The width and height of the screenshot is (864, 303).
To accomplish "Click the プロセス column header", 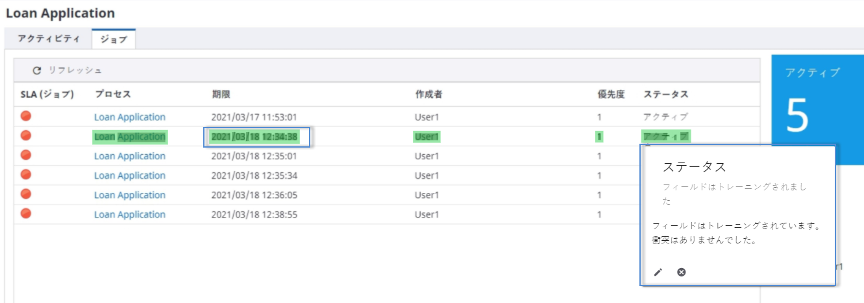I will pos(113,95).
